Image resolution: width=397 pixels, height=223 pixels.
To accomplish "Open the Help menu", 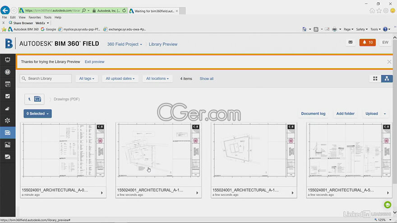I will pos(58,18).
